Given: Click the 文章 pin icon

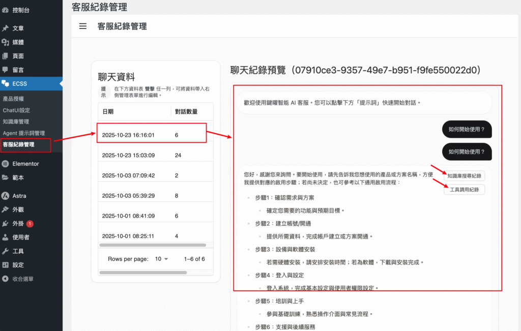Looking at the screenshot, I should click(6, 28).
